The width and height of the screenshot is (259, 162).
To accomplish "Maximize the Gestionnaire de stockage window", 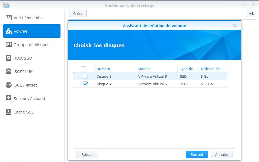I will (244, 5).
